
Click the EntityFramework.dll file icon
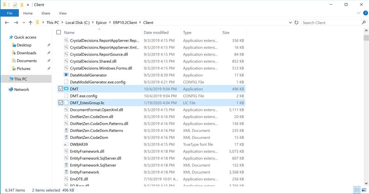66,151
